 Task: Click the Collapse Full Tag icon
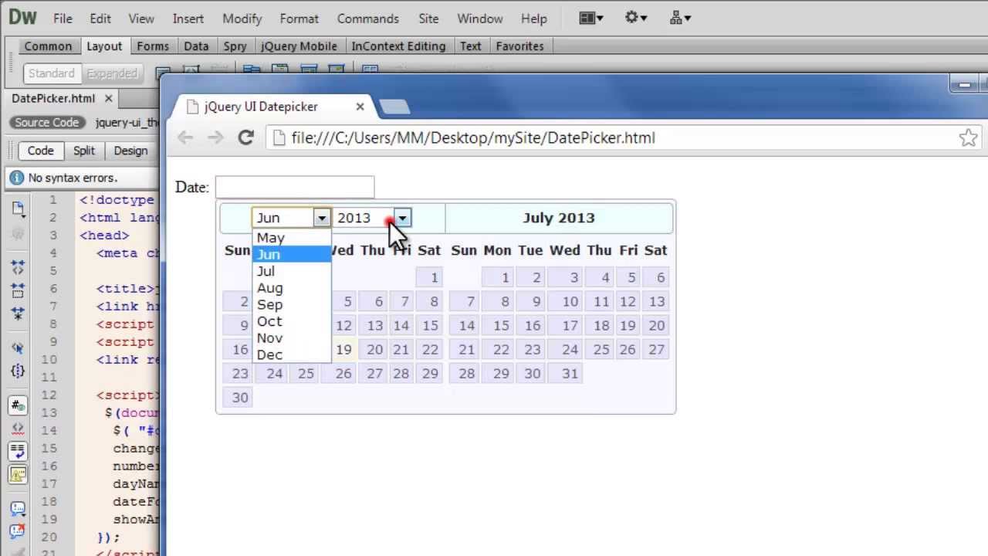coord(18,267)
